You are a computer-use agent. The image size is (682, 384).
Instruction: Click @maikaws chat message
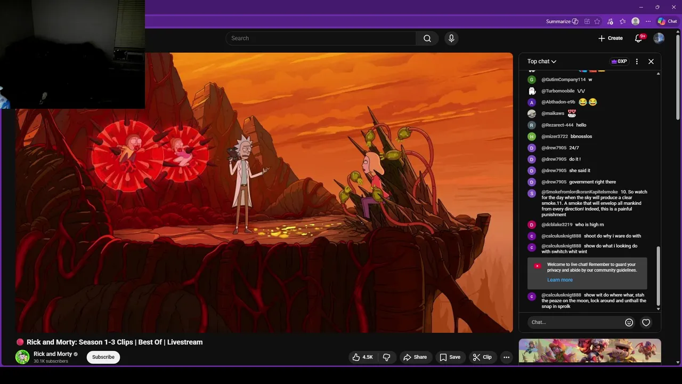point(589,114)
